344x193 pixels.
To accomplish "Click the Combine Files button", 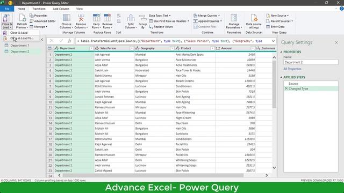I will point(205,26).
